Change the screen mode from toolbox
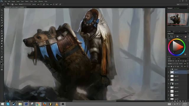This screenshot has width=189, height=106. 2,69
